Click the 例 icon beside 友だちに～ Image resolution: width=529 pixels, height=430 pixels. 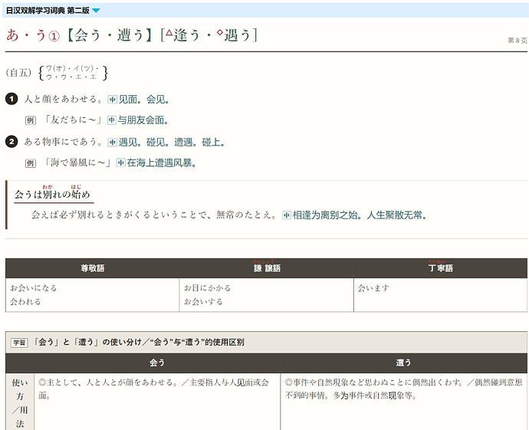[x=31, y=120]
